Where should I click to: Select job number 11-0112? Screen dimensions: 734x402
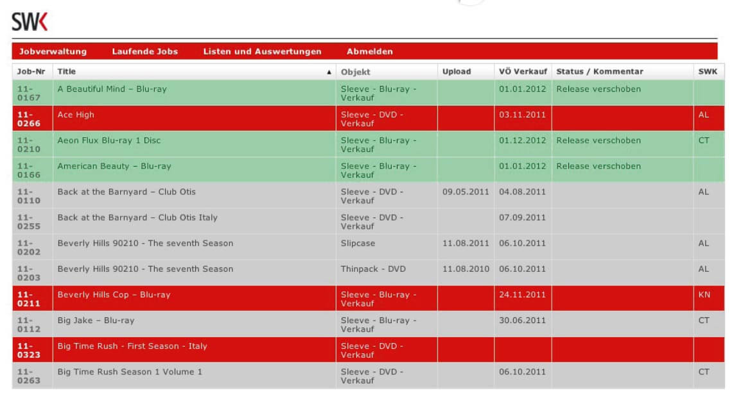pyautogui.click(x=28, y=324)
